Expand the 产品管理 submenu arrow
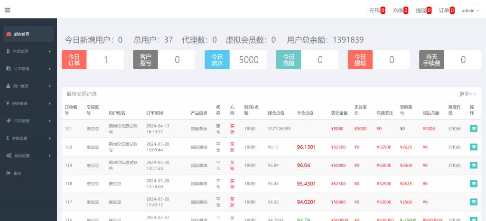 pyautogui.click(x=50, y=51)
